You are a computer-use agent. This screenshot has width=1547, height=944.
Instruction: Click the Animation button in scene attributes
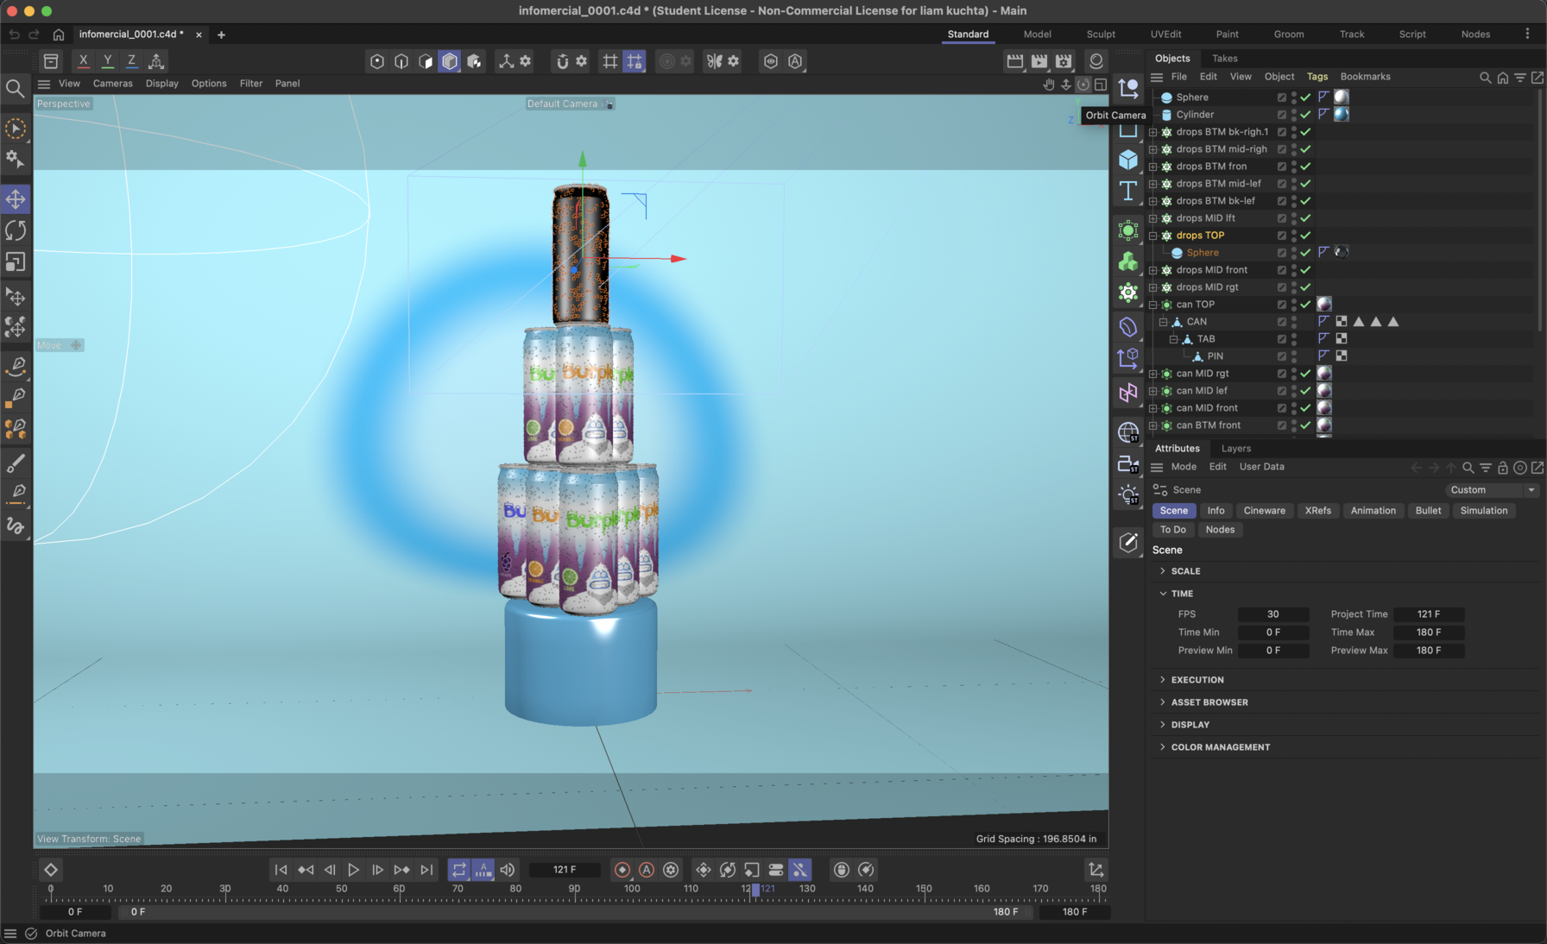pyautogui.click(x=1373, y=511)
